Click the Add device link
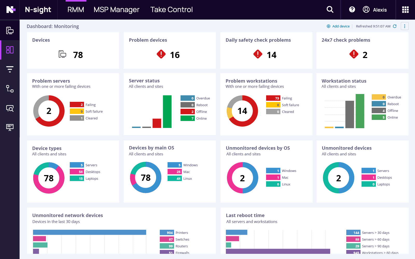The image size is (415, 259). (341, 26)
